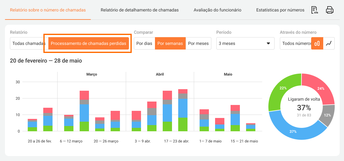This screenshot has height=161, width=344.
Task: Compare 'Por semanas'
Action: 170,44
